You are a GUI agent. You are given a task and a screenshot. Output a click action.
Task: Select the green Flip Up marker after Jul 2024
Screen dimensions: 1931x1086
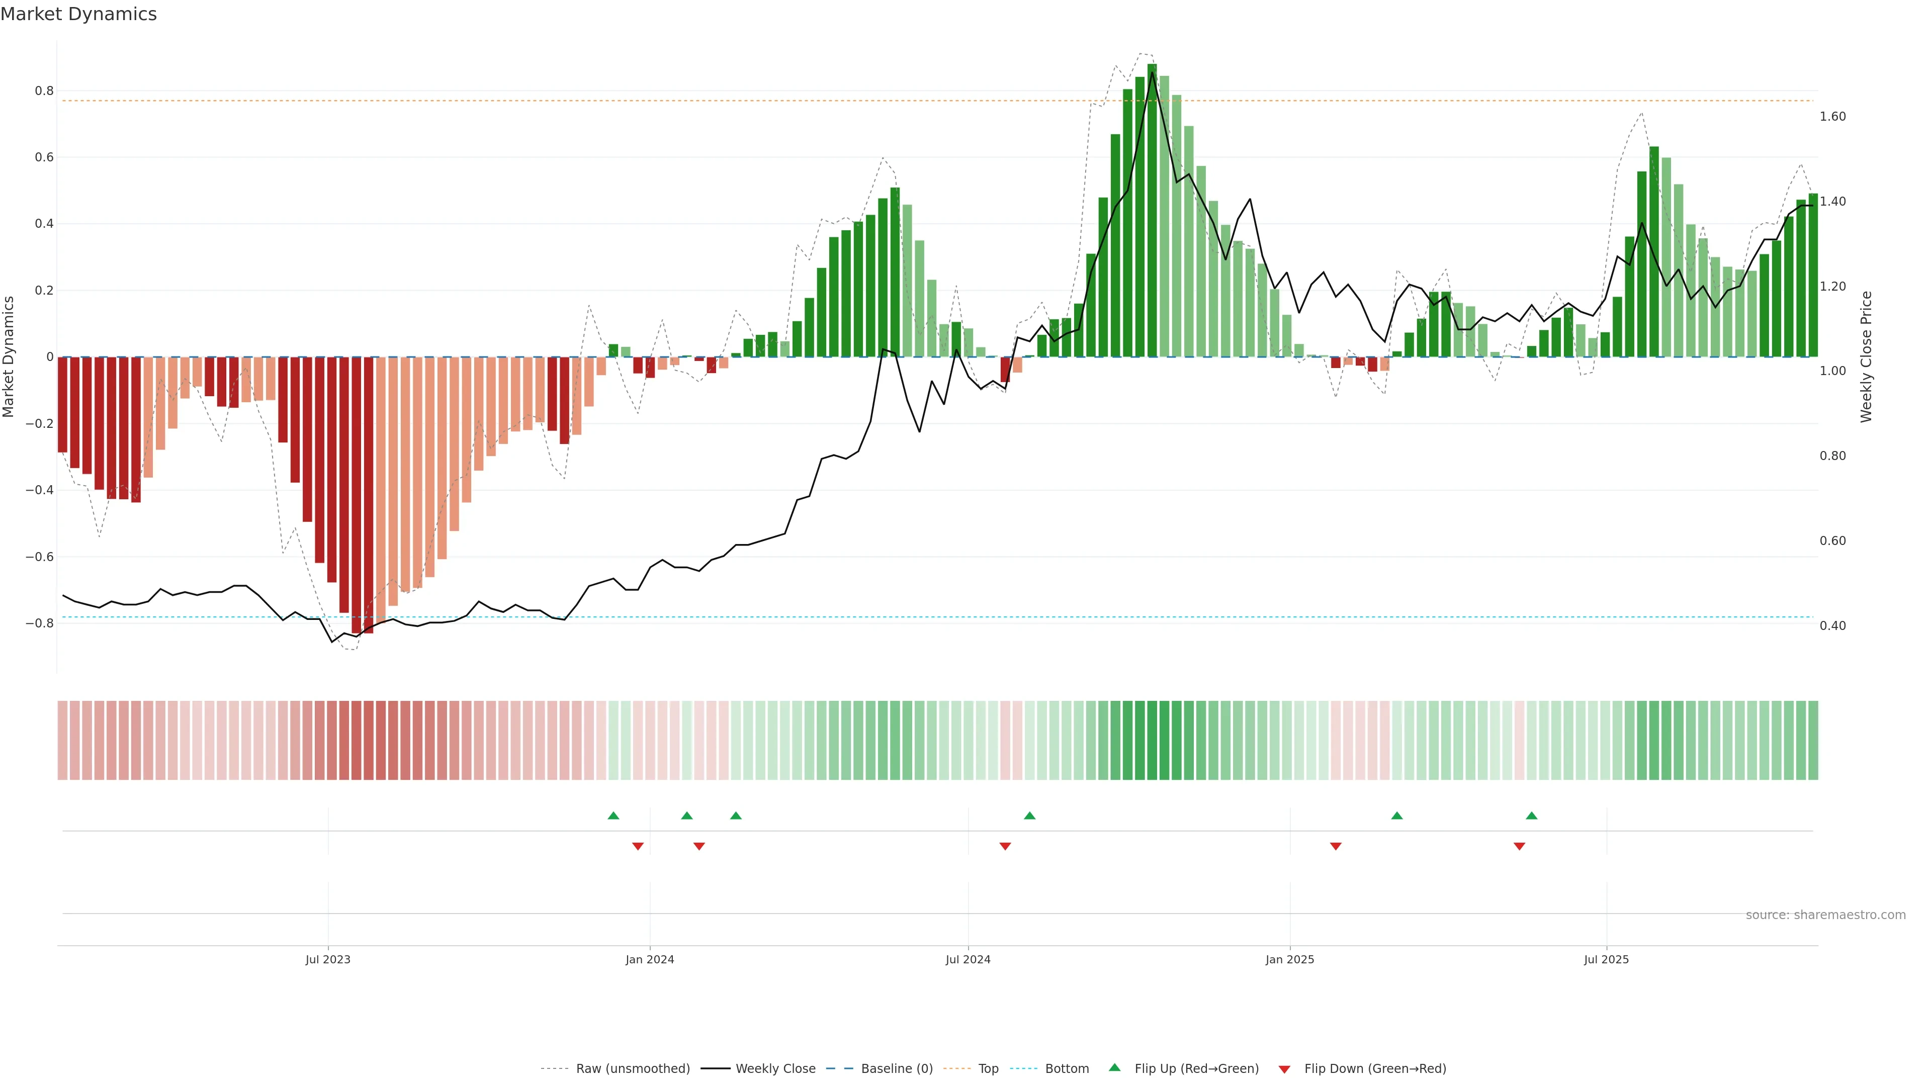click(x=1029, y=816)
